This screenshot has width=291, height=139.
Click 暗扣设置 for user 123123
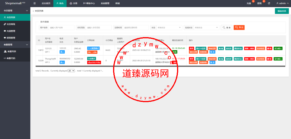(x=193, y=52)
